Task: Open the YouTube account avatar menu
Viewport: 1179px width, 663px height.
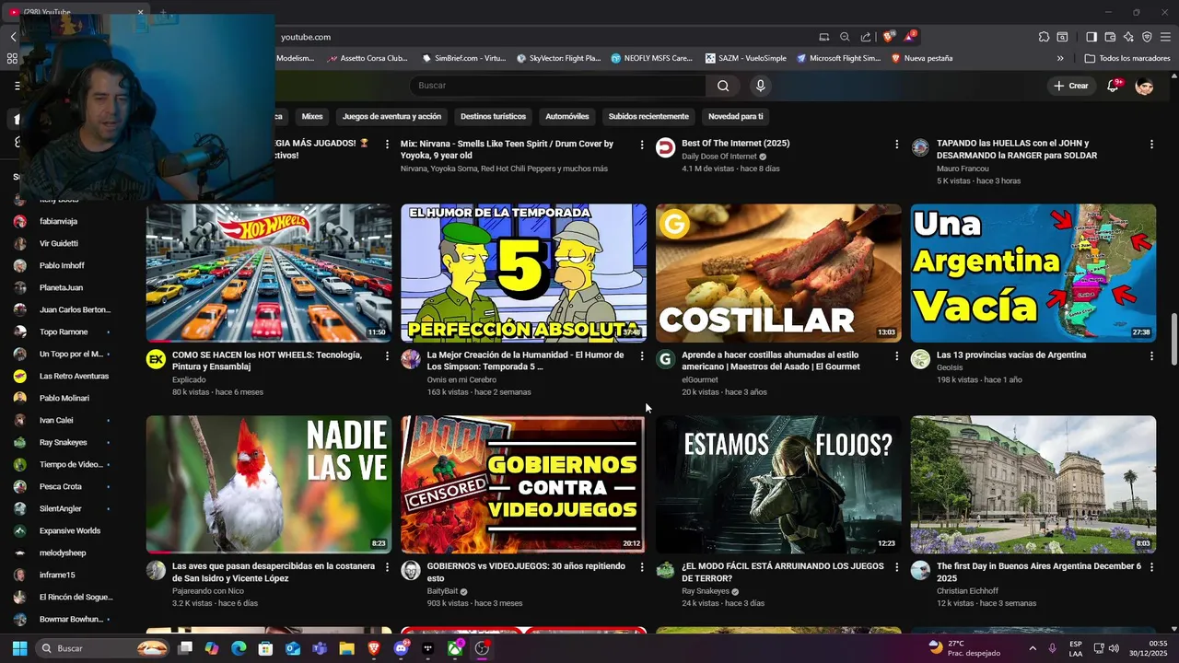Action: [1144, 86]
